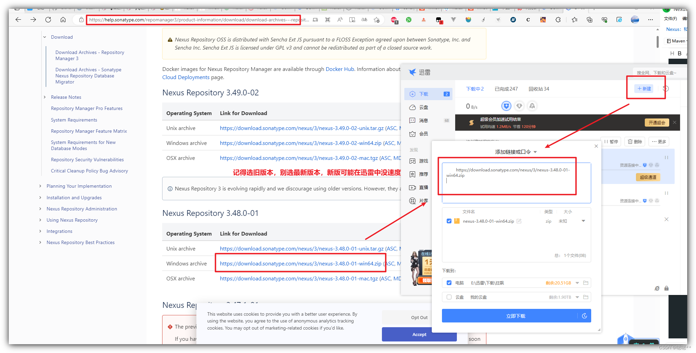The height and width of the screenshot is (353, 696).
Task: Open 添加链接或口令 dropdown arrow
Action: (x=535, y=152)
